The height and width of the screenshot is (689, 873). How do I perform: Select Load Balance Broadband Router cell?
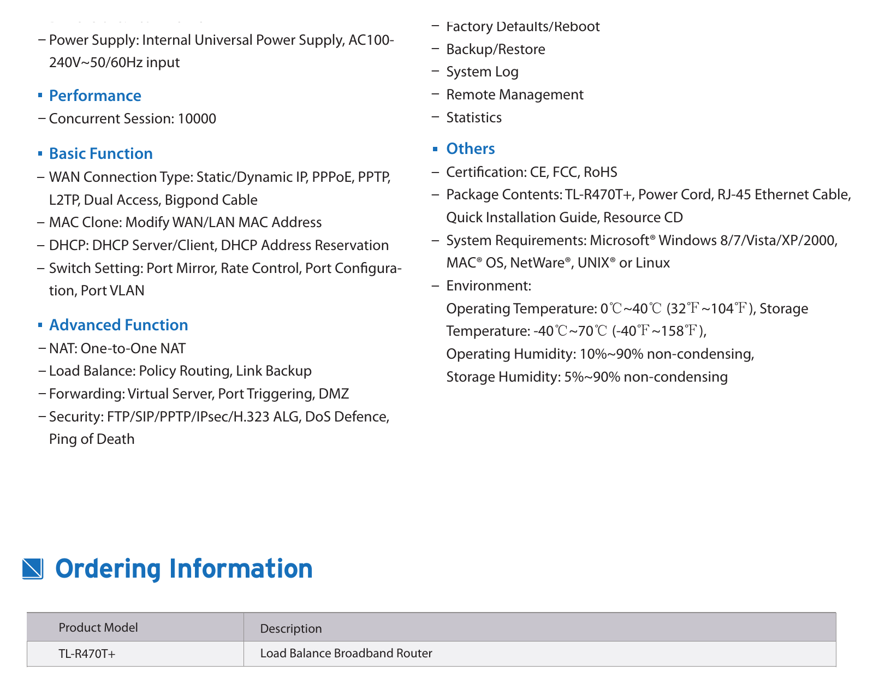point(540,654)
